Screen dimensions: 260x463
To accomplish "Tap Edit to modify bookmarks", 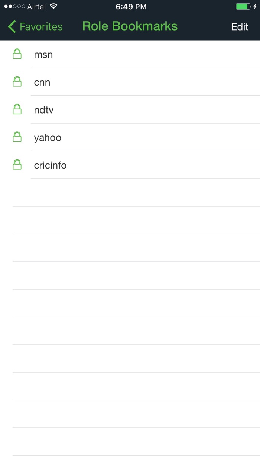I will [240, 26].
